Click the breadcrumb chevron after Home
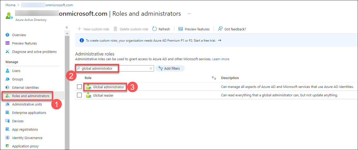 [x=18, y=5]
